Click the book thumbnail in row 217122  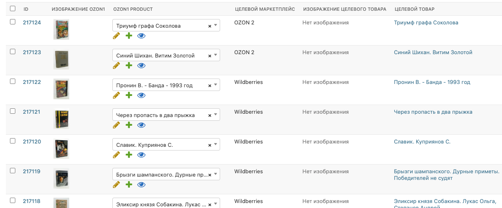(61, 89)
